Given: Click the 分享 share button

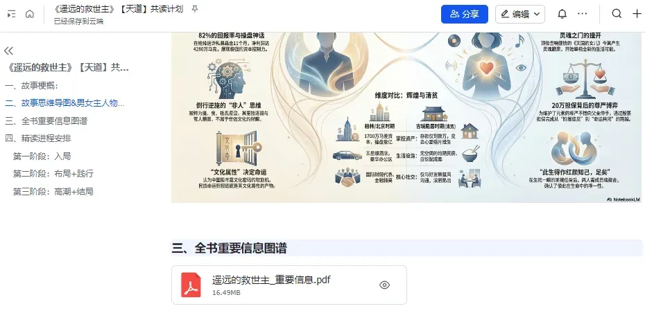Looking at the screenshot, I should [465, 15].
